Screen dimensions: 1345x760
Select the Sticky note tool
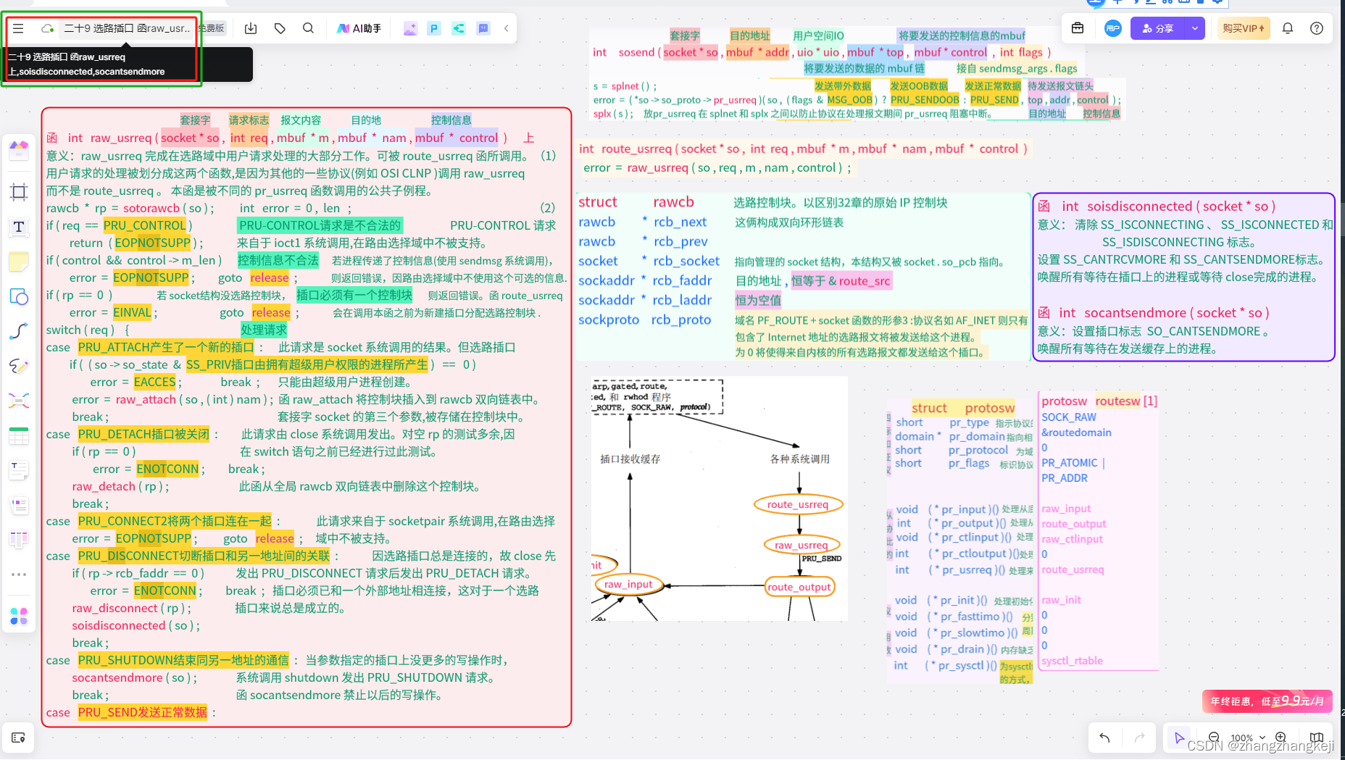19,262
